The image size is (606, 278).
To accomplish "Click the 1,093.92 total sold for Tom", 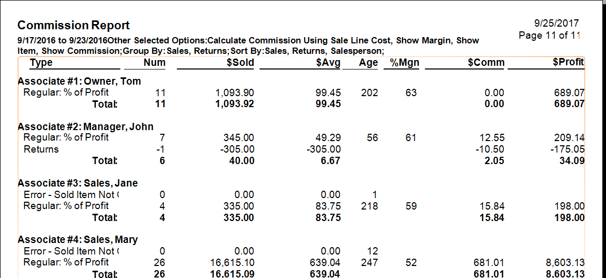I will (235, 103).
